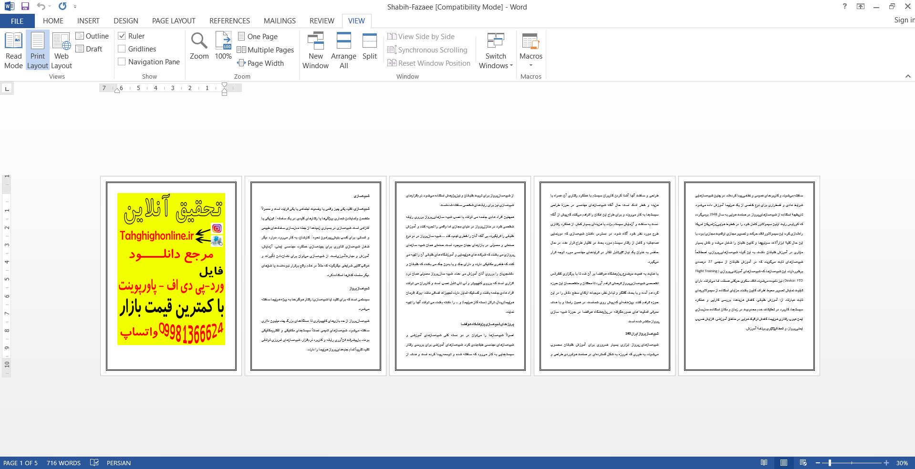Undo the last action

[42, 7]
